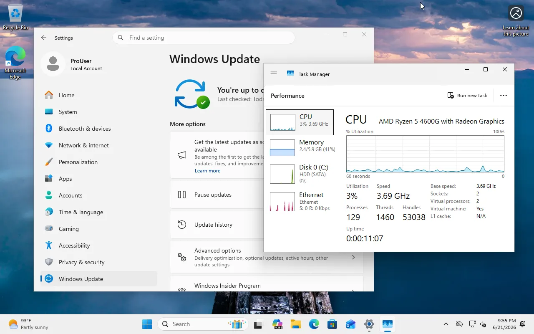This screenshot has width=534, height=334.
Task: Open the Windows Start menu
Action: pyautogui.click(x=147, y=324)
